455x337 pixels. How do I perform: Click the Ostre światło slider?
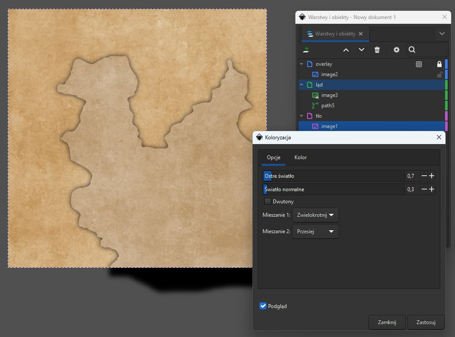tap(333, 176)
